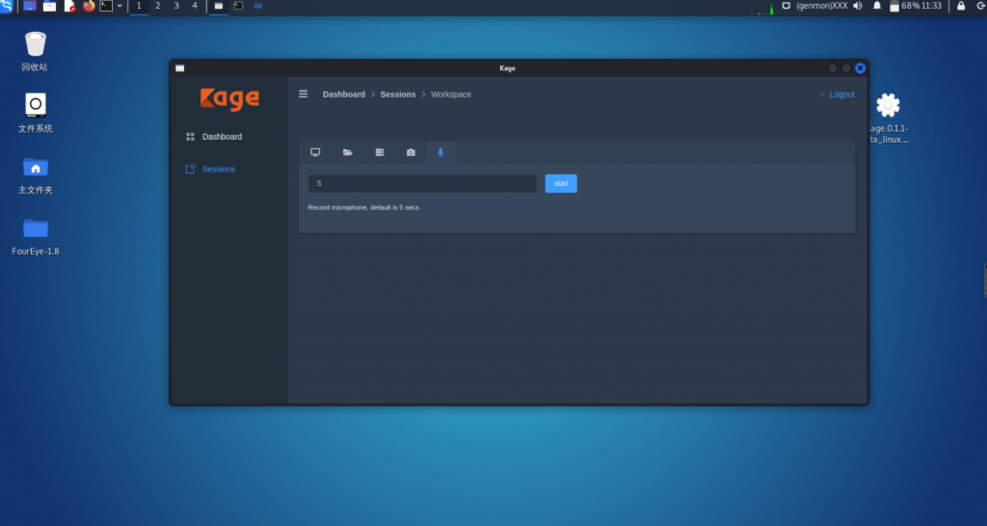Click the Record microphone description text
The width and height of the screenshot is (987, 526).
(363, 207)
